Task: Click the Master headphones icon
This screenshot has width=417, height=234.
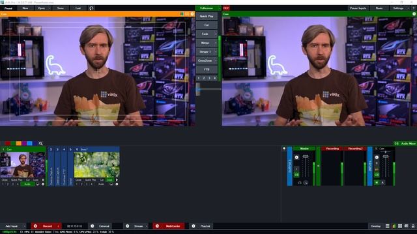Action: tap(300, 183)
